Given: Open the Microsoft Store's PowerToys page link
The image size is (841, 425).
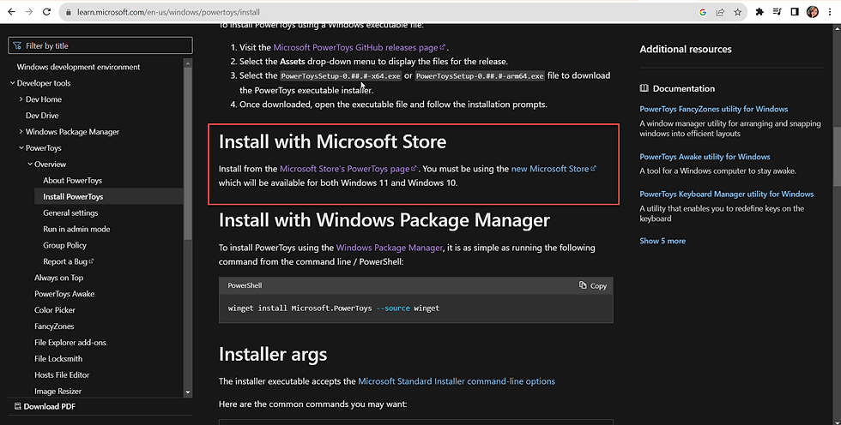Looking at the screenshot, I should (x=345, y=169).
